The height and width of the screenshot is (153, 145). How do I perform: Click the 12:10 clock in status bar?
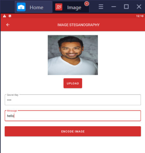point(140,16)
